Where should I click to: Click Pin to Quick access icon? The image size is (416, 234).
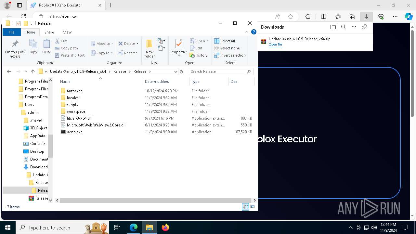[x=15, y=44]
